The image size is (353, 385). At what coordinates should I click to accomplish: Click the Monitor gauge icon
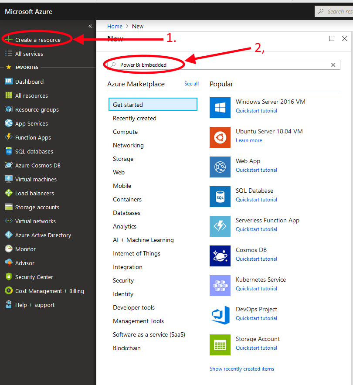pos(9,249)
